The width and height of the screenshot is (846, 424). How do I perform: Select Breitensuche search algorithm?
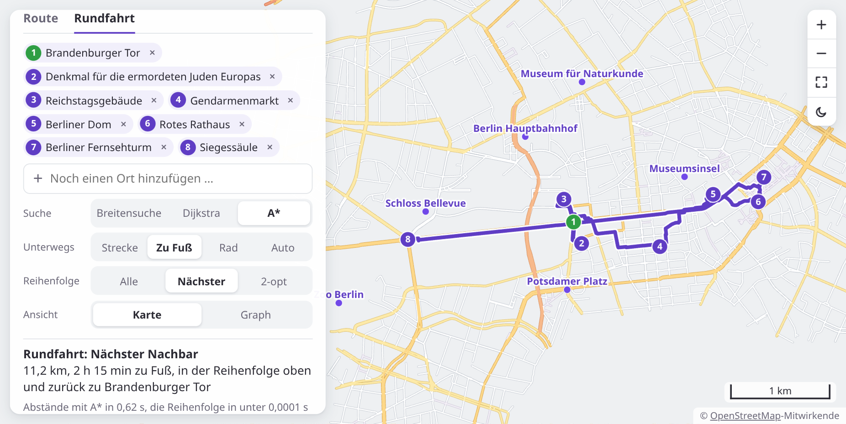pyautogui.click(x=129, y=213)
